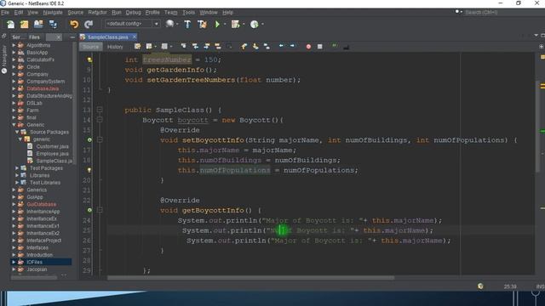Click the Shift Line Right icon in editor toolbar
Viewport: 545px width, 306px height.
click(x=292, y=46)
